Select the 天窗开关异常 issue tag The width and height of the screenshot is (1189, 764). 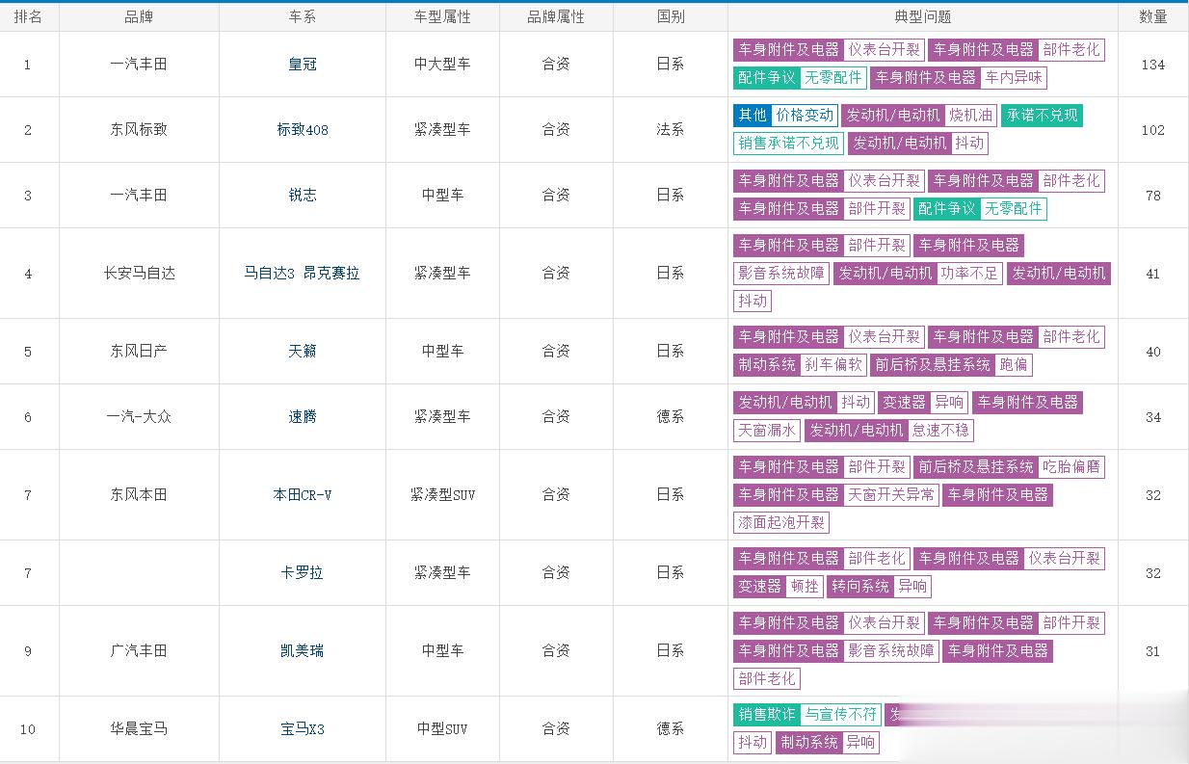click(891, 495)
